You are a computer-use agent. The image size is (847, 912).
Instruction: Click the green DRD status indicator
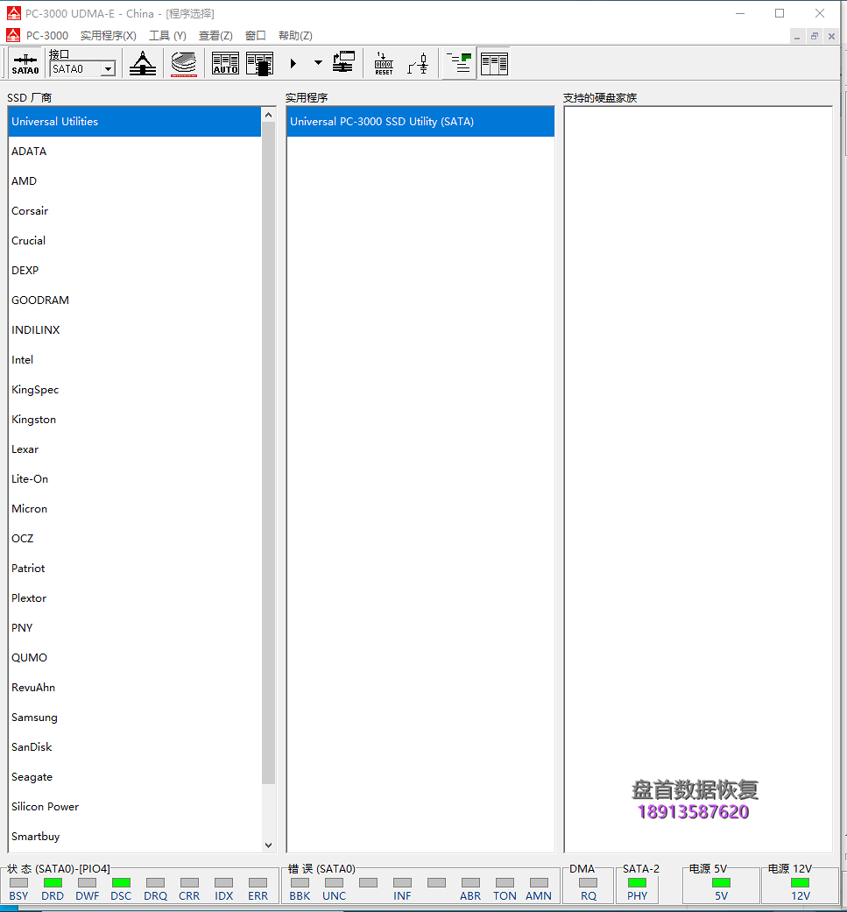[53, 883]
